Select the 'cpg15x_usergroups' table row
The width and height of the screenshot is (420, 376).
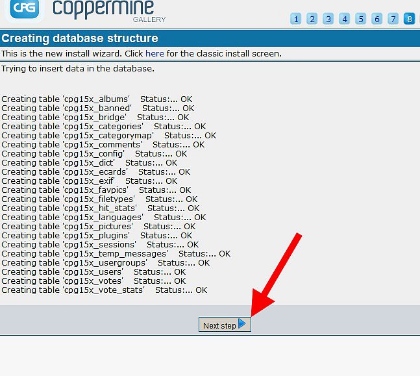coord(106,263)
